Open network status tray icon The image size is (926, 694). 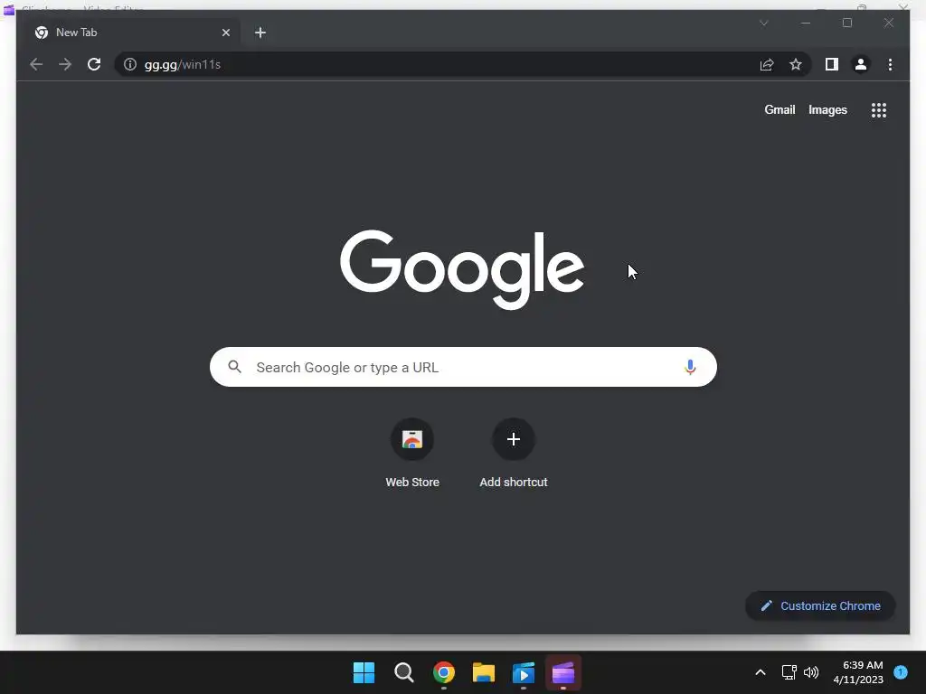[789, 672]
